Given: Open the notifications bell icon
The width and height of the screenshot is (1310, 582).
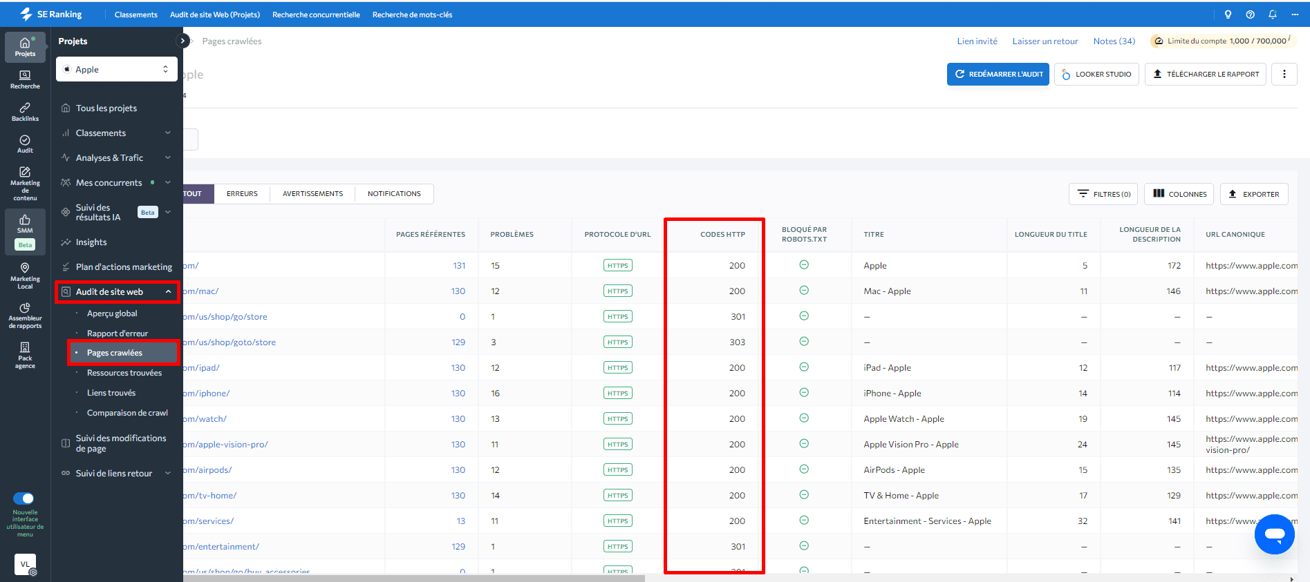Looking at the screenshot, I should (1272, 14).
